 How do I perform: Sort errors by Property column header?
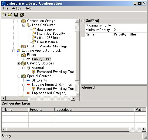(x=42, y=110)
